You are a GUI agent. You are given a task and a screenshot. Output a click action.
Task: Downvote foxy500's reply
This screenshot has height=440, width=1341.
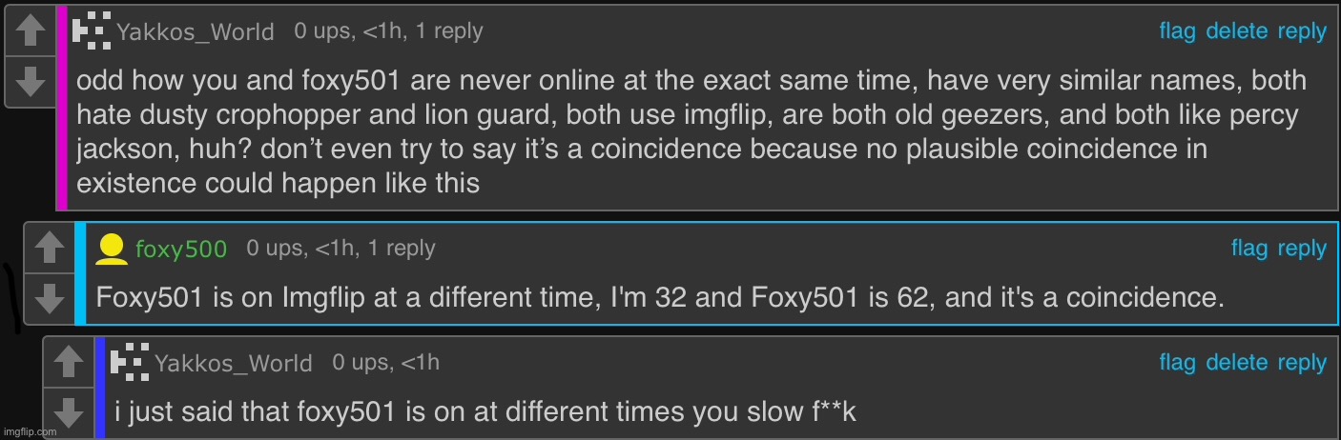pos(49,300)
